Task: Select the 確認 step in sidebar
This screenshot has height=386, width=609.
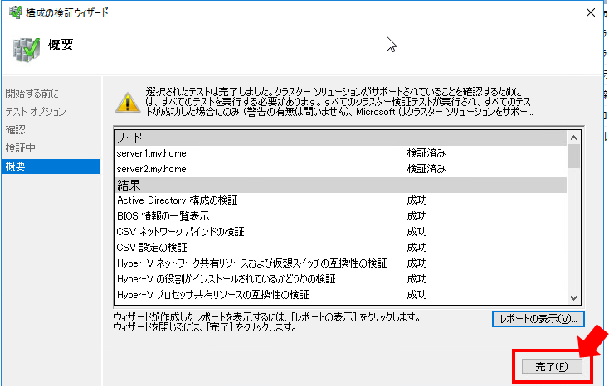Action: 16,129
